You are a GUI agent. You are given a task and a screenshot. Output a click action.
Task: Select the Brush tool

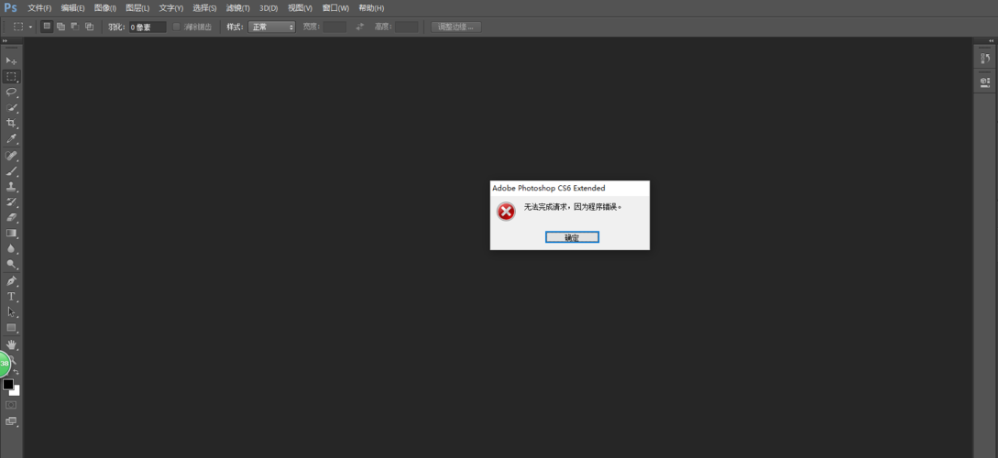tap(12, 172)
